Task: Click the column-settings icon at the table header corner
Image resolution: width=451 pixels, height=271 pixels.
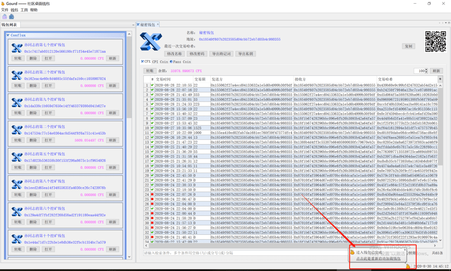Action: coord(440,79)
